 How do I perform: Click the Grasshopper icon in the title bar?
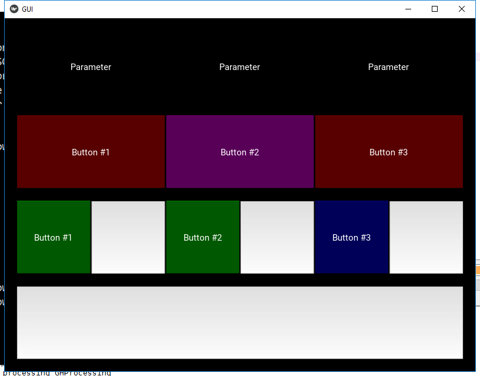click(13, 9)
